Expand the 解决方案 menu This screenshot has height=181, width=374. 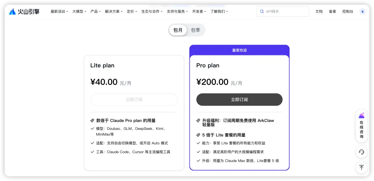pyautogui.click(x=114, y=11)
